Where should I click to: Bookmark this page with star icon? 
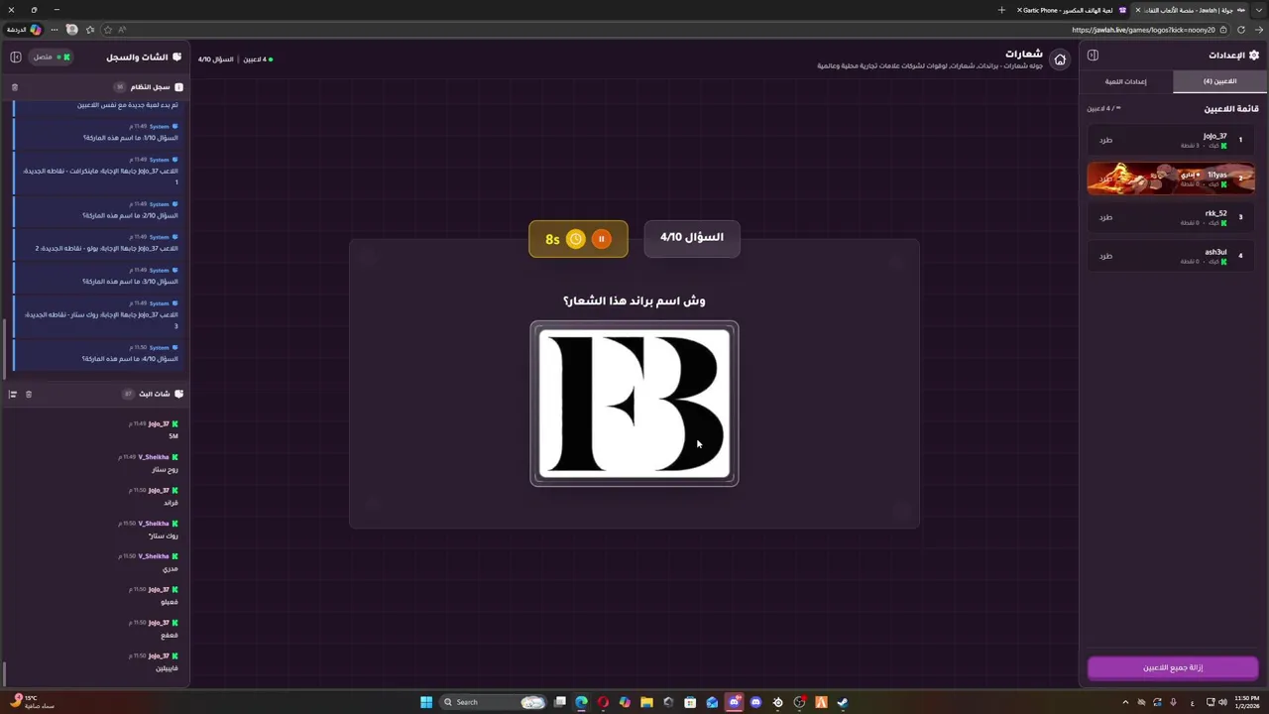pyautogui.click(x=108, y=30)
